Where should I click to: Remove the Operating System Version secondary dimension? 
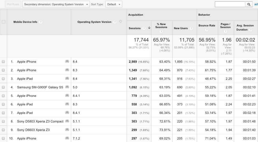tap(120, 21)
